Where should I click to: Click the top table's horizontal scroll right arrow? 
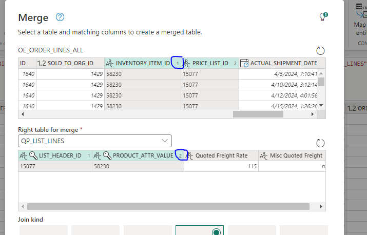pos(312,114)
